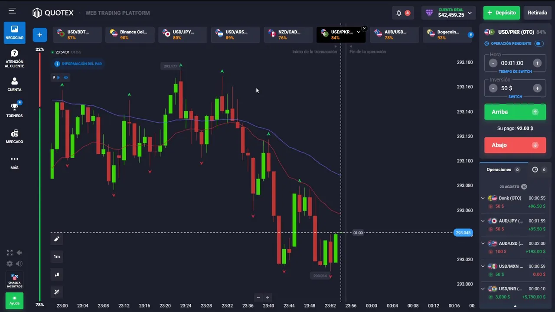This screenshot has height=312, width=555.
Task: Toggle indicator visibility eye icon
Action: coord(66,78)
